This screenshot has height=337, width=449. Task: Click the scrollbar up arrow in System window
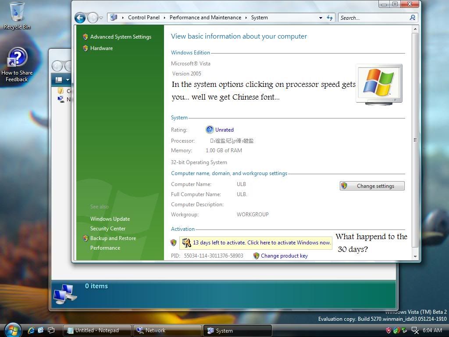point(415,29)
